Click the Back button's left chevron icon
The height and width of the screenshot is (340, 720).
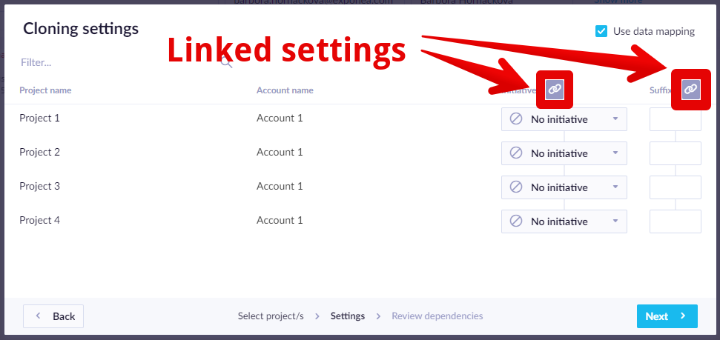point(38,316)
